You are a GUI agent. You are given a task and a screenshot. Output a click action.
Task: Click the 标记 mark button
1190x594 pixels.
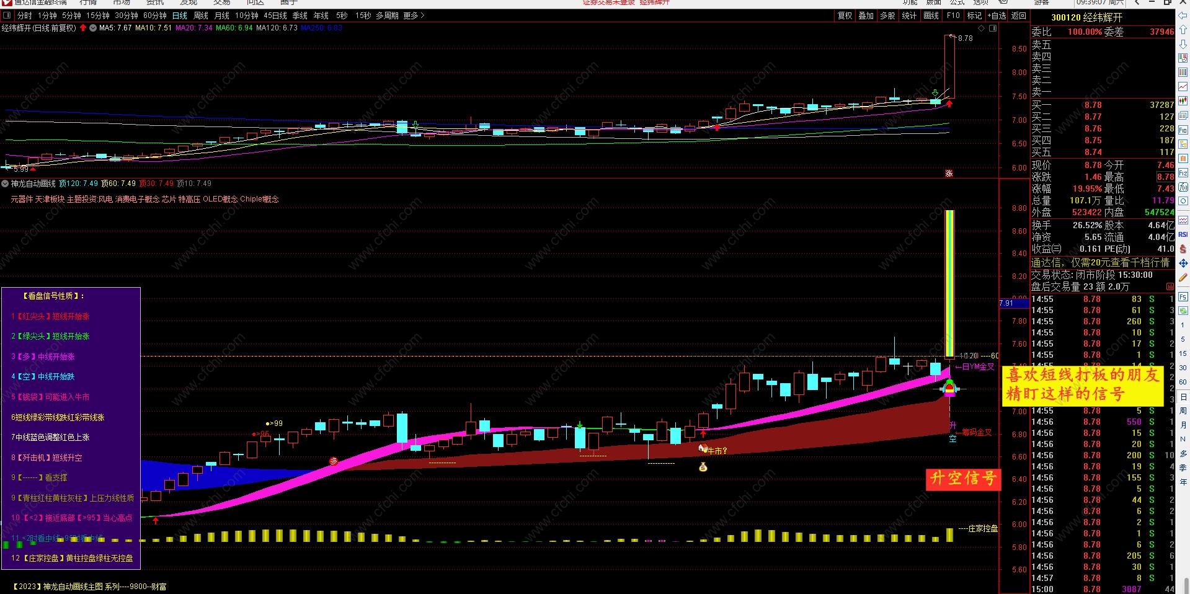(975, 16)
